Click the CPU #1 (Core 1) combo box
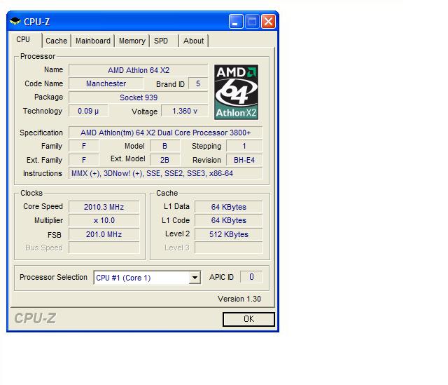 coord(147,278)
